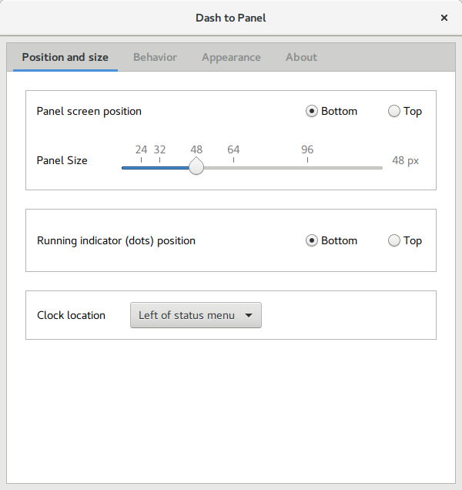Set Panel screen position to Bottom
The width and height of the screenshot is (462, 490).
pyautogui.click(x=312, y=111)
